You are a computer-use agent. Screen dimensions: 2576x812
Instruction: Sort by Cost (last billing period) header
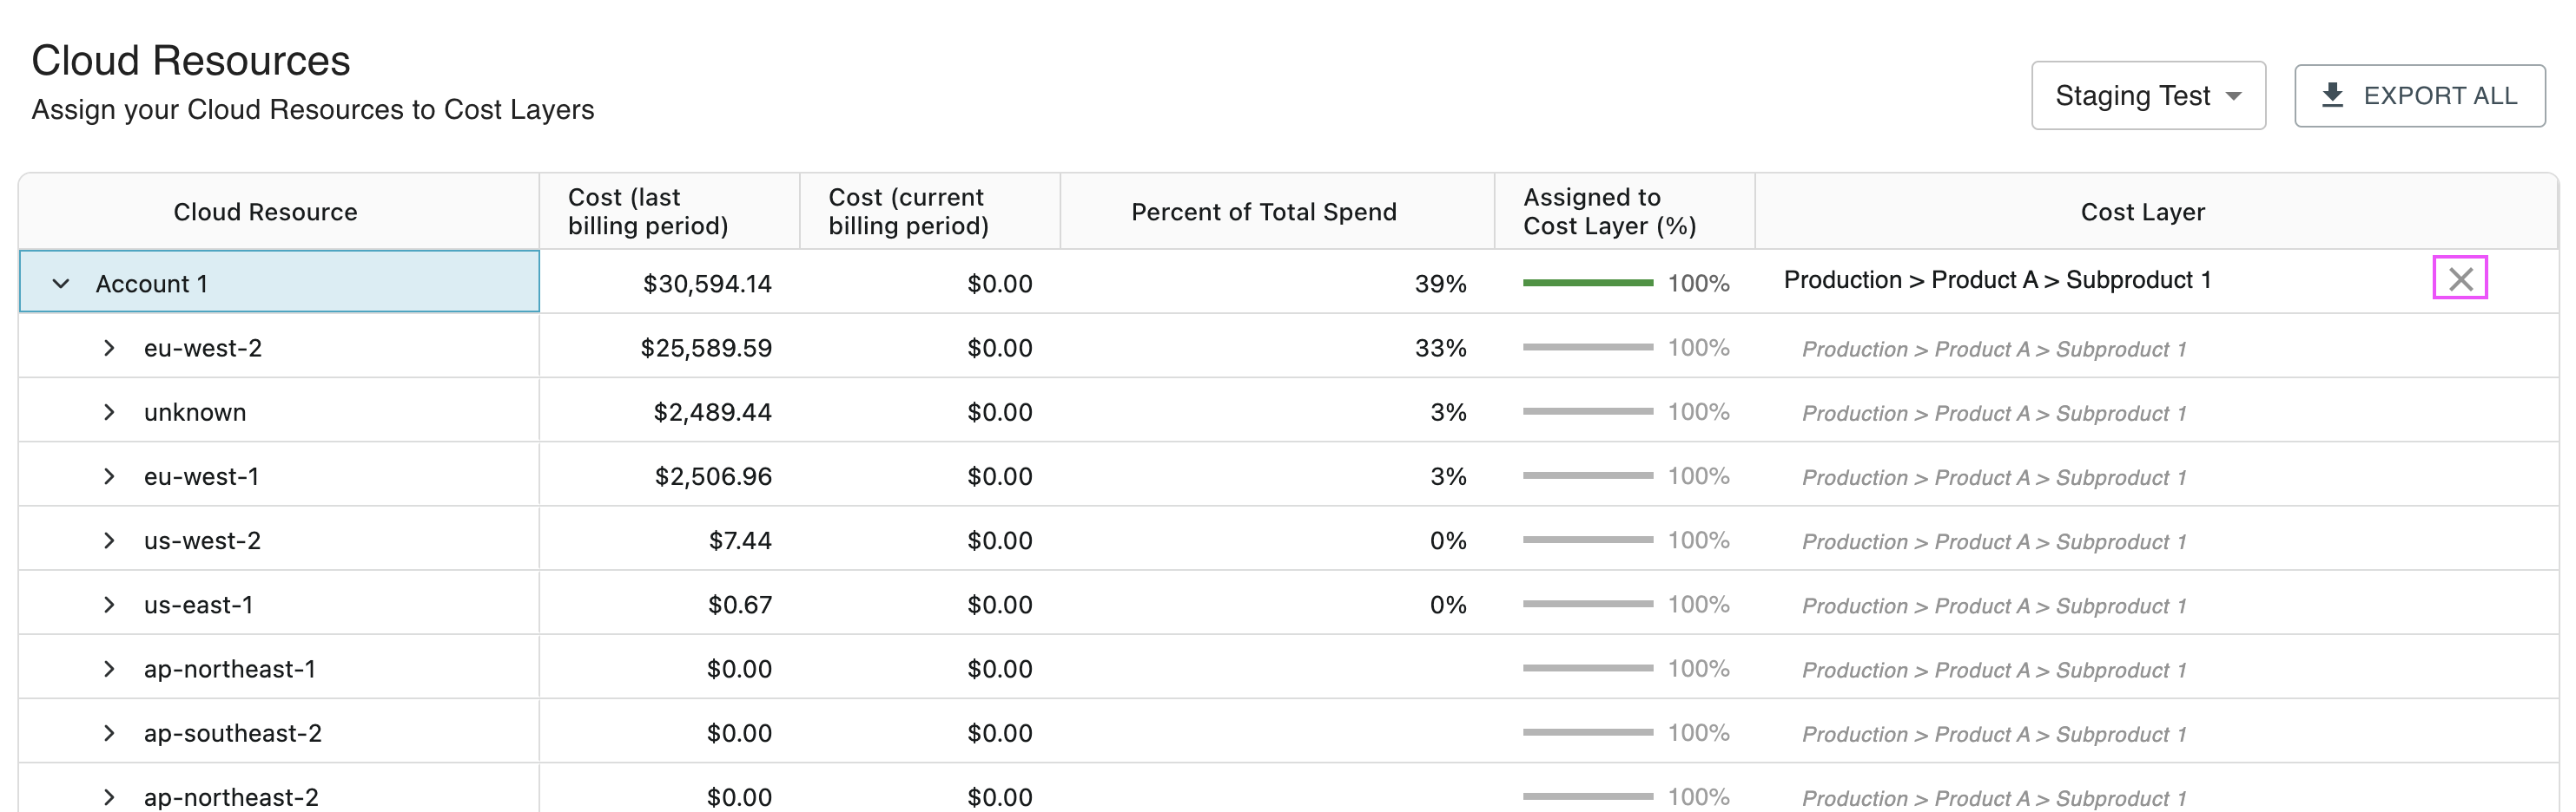[647, 212]
